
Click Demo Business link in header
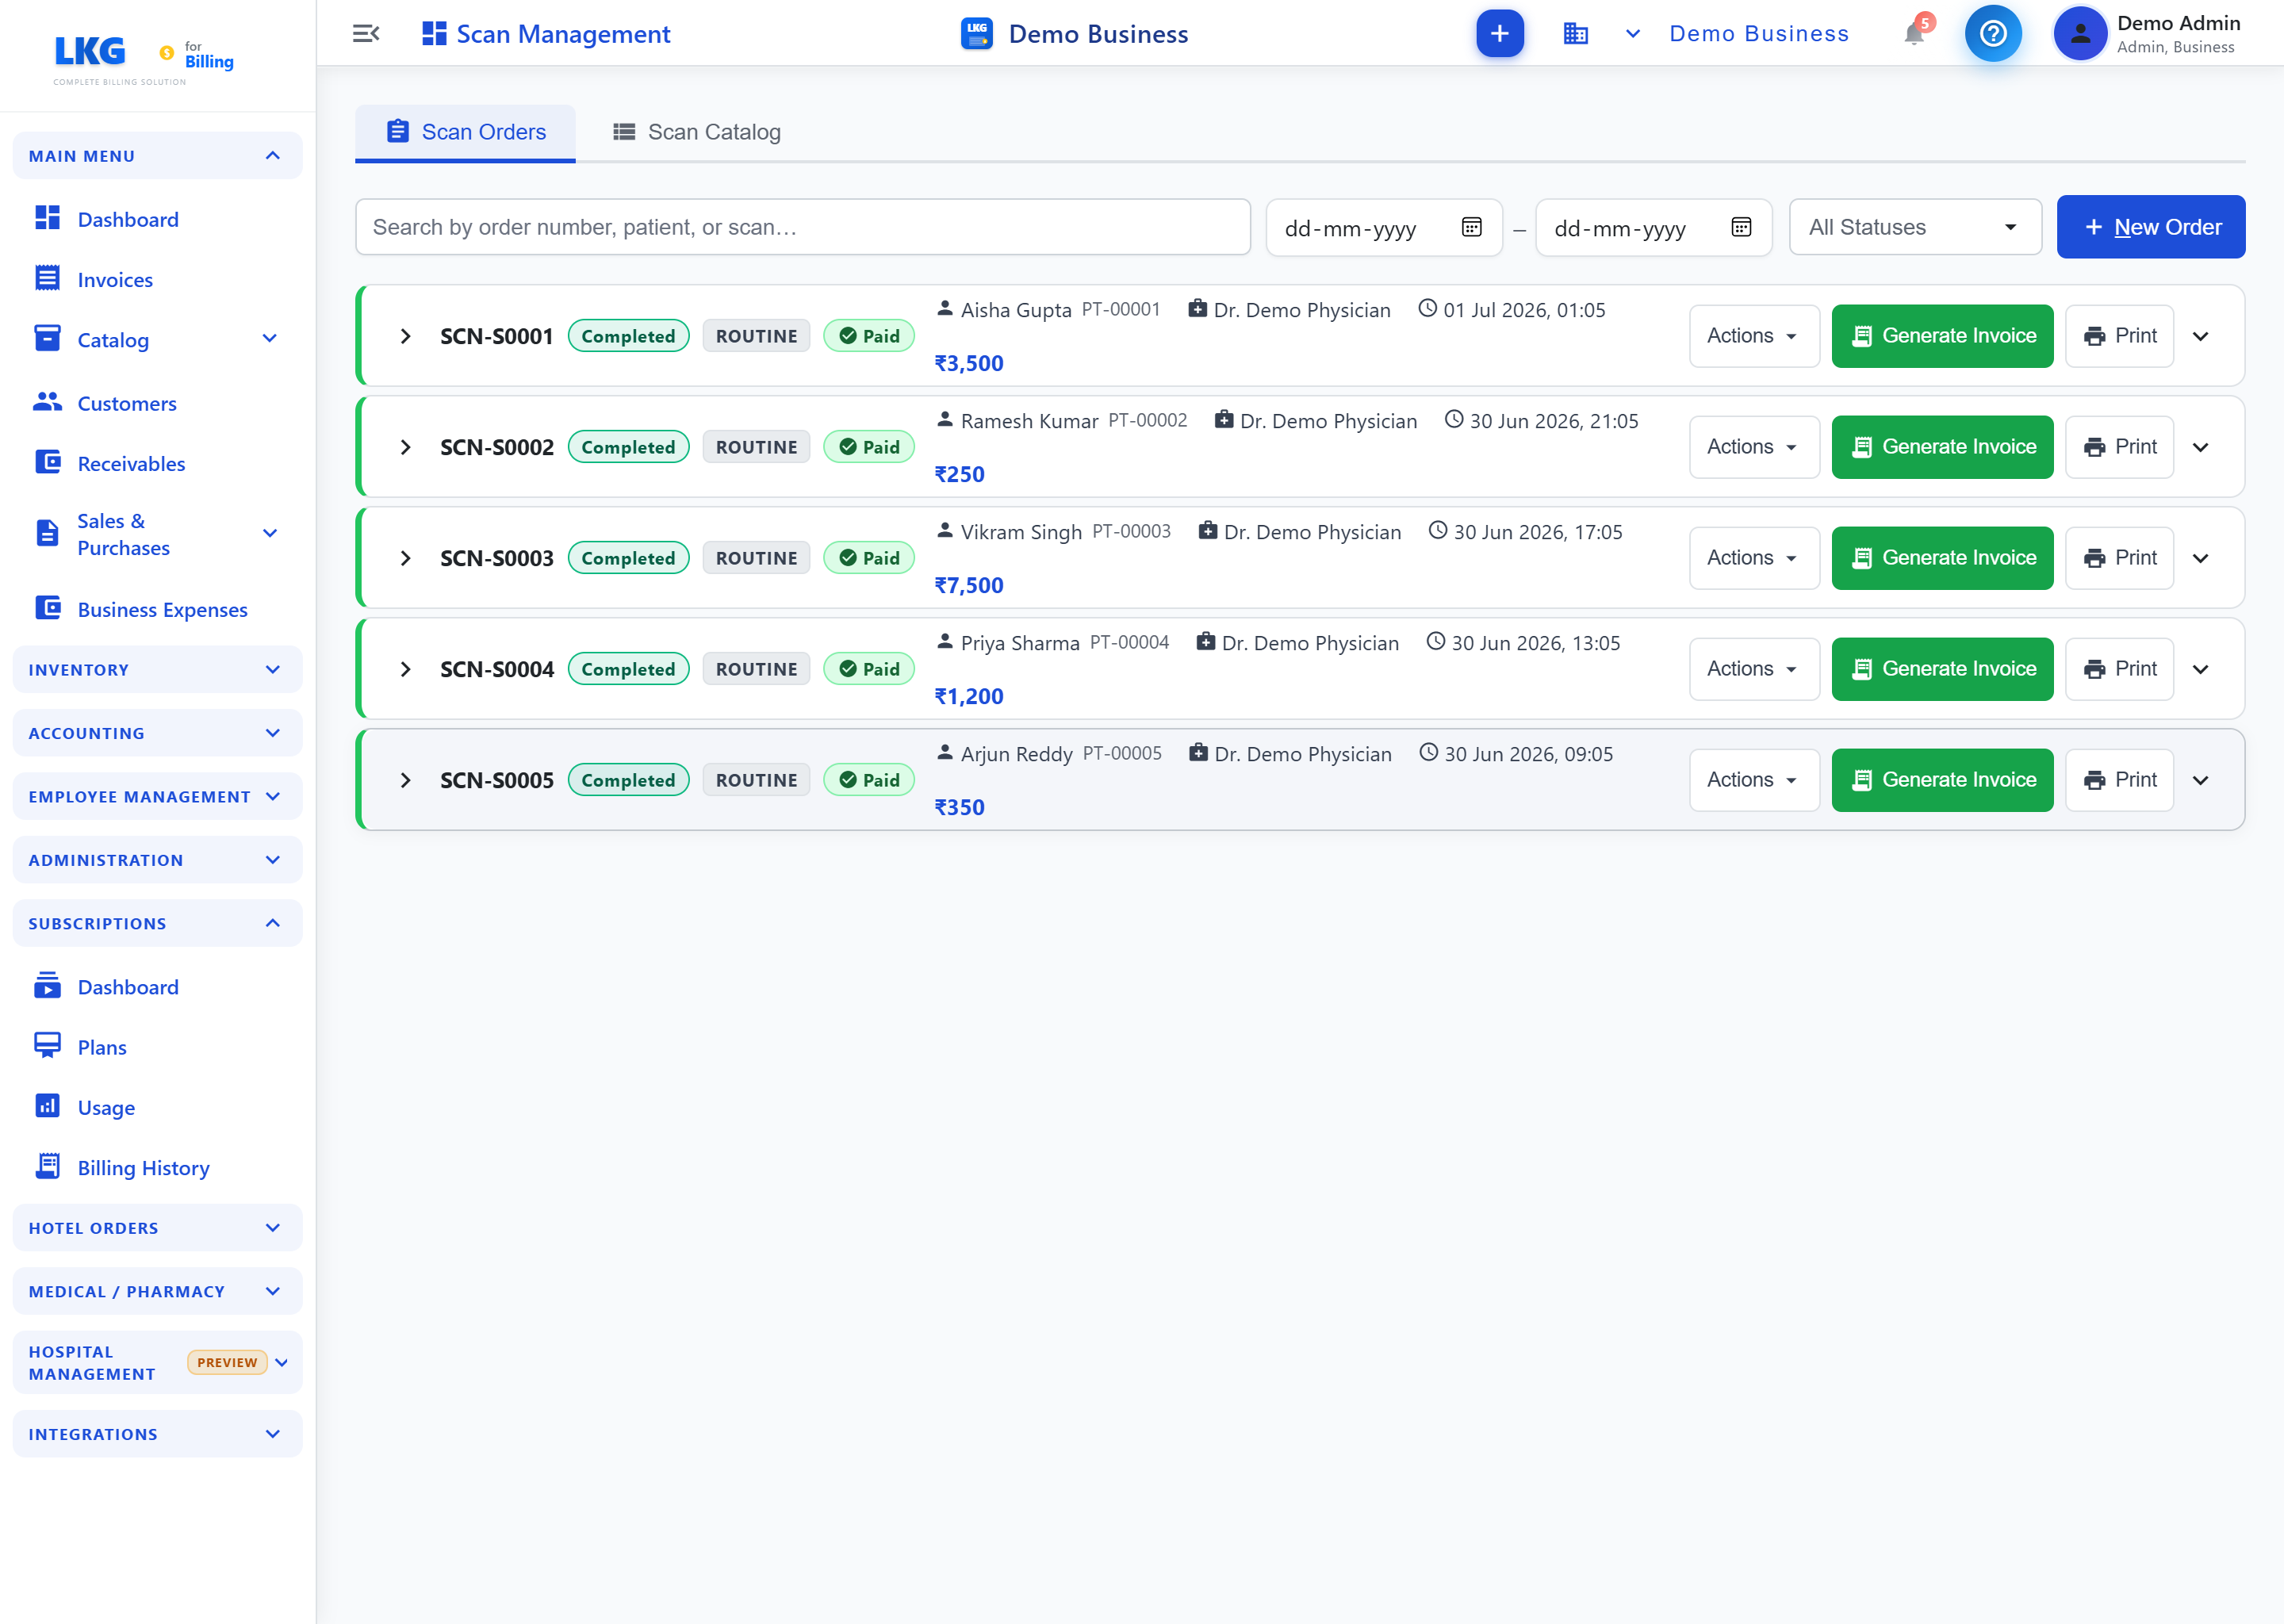coord(1759,34)
